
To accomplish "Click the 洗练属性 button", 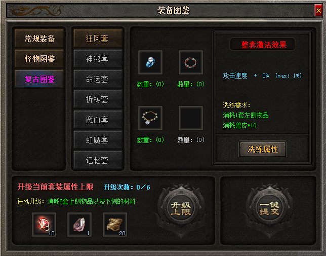I will pyautogui.click(x=263, y=149).
